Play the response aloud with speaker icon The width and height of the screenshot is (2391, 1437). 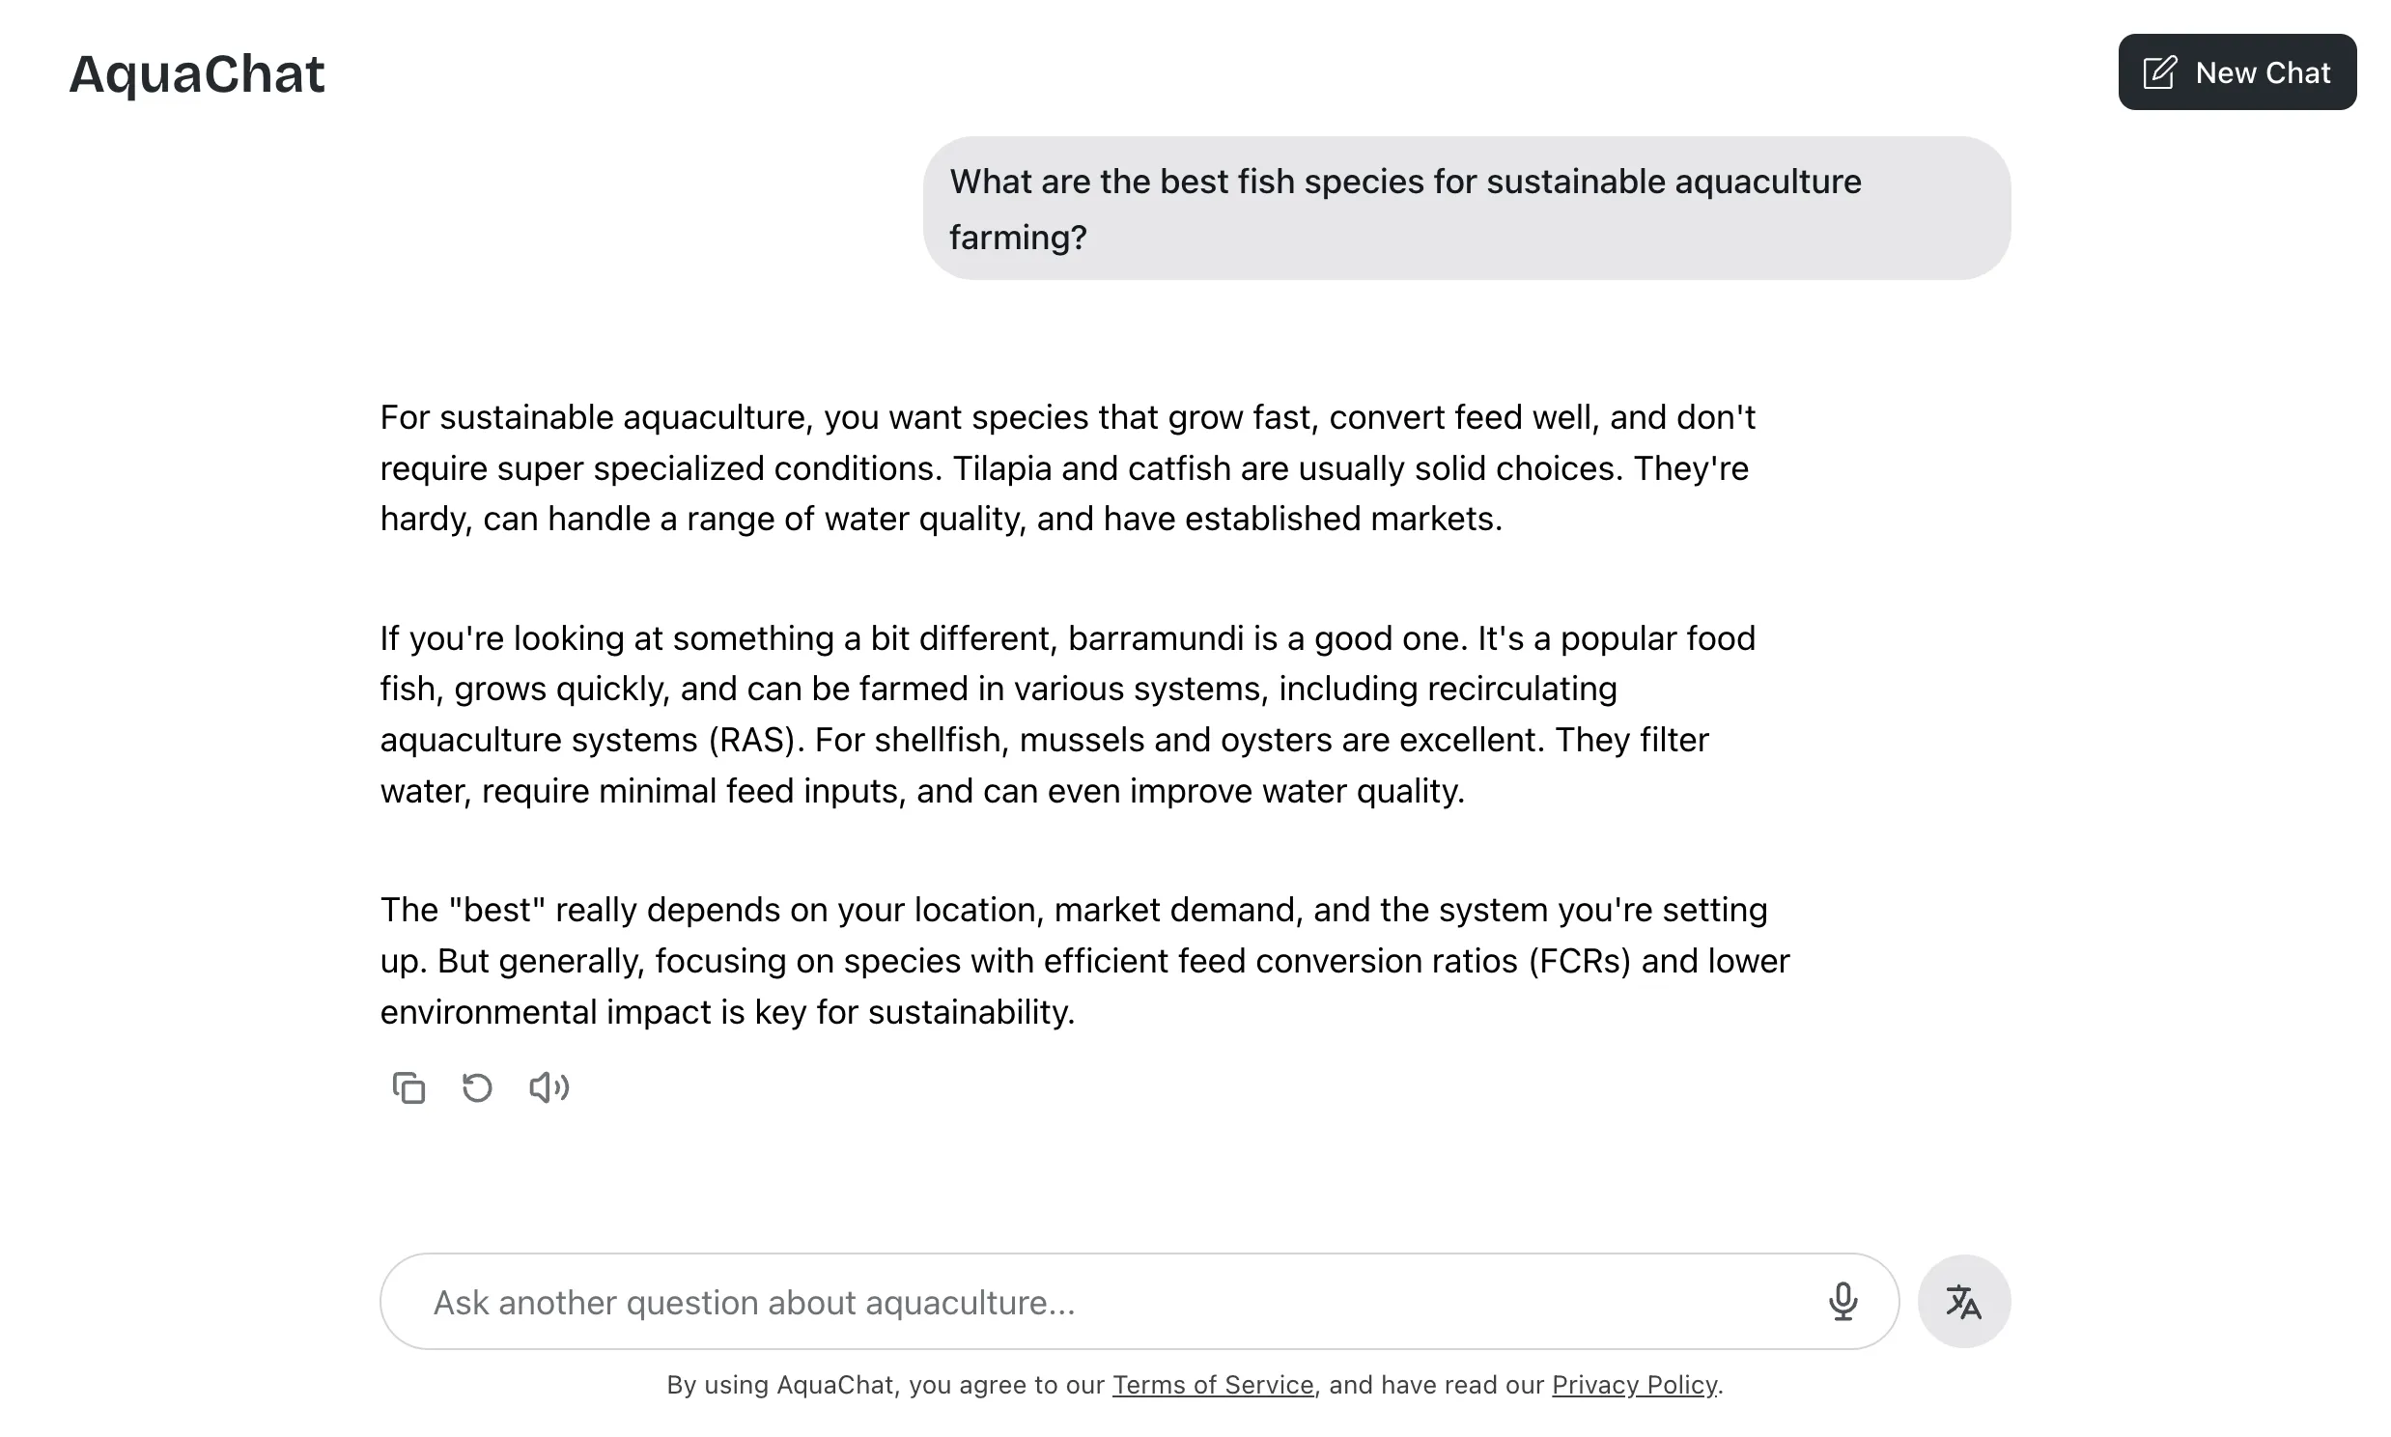549,1087
